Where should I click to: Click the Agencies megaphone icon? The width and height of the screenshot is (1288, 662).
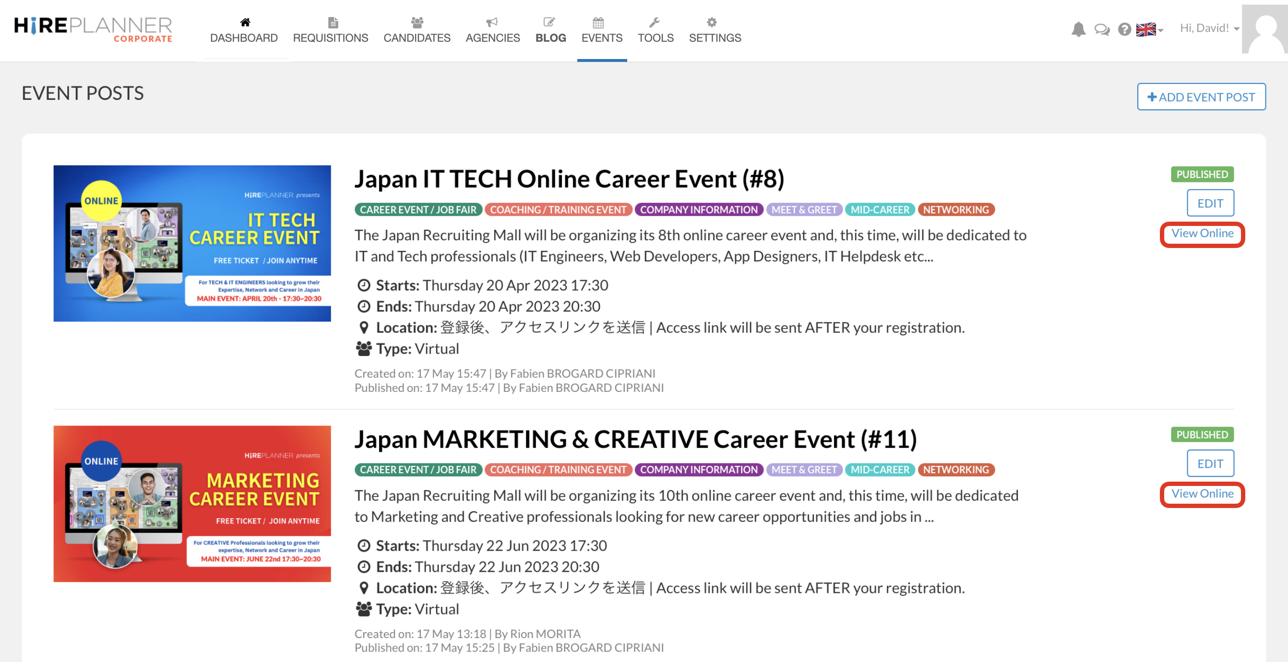(492, 22)
